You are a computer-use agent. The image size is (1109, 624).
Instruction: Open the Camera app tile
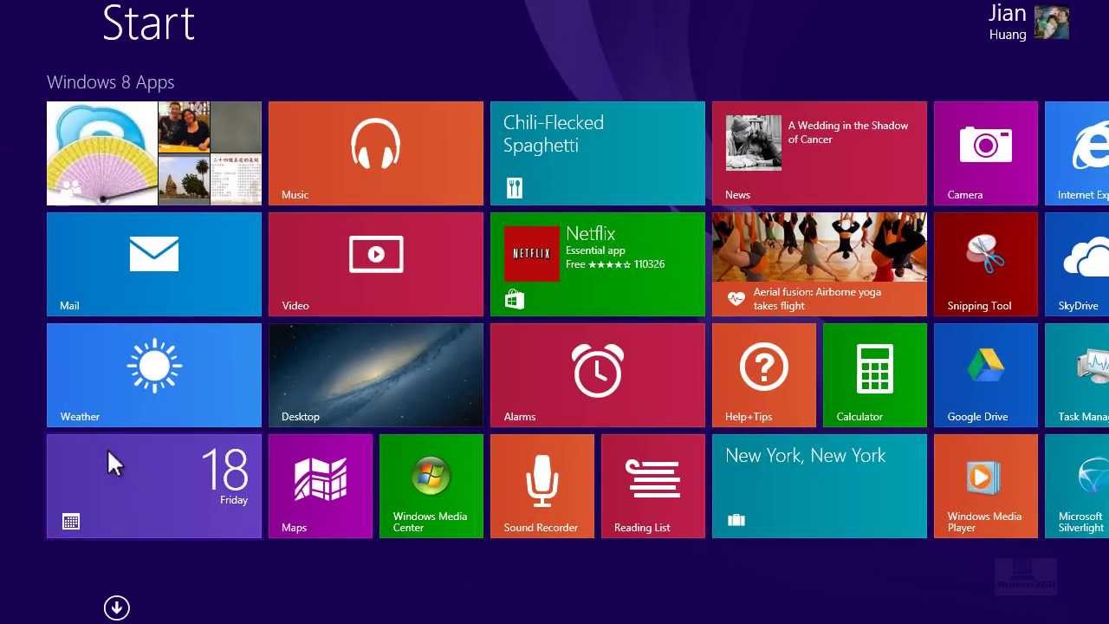point(986,153)
